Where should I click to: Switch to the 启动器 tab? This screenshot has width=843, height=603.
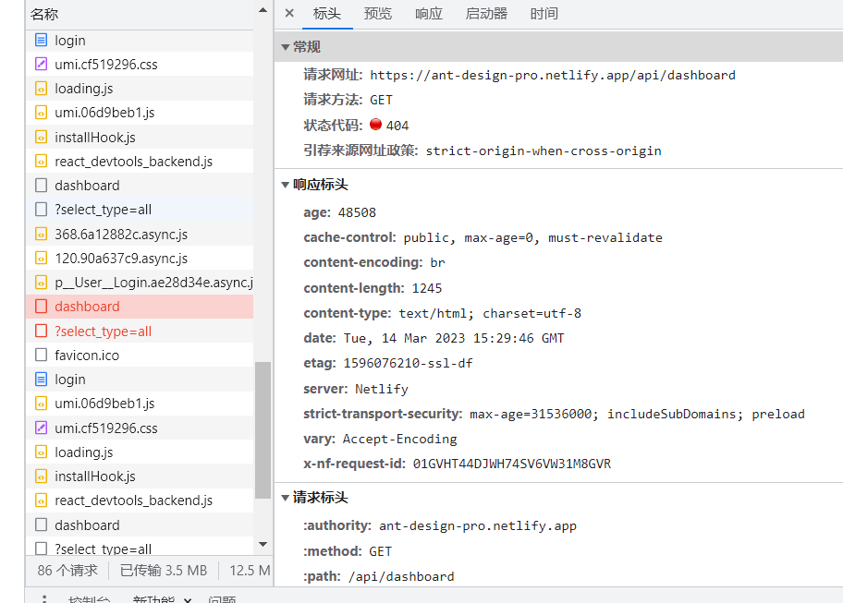(x=486, y=14)
